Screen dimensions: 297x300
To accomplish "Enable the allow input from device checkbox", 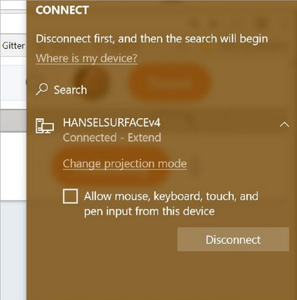I will [71, 196].
